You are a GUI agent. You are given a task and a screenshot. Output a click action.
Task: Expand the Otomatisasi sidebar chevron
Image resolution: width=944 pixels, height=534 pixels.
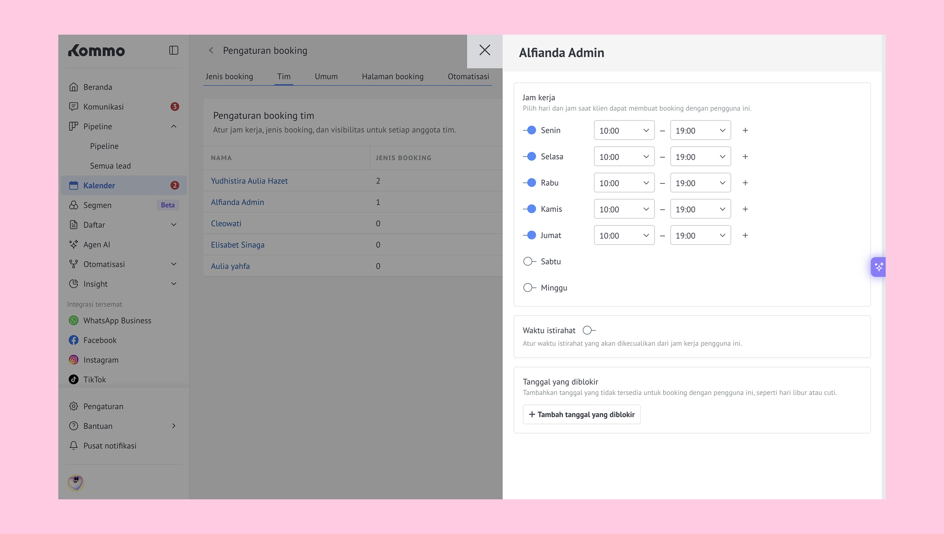pos(174,264)
